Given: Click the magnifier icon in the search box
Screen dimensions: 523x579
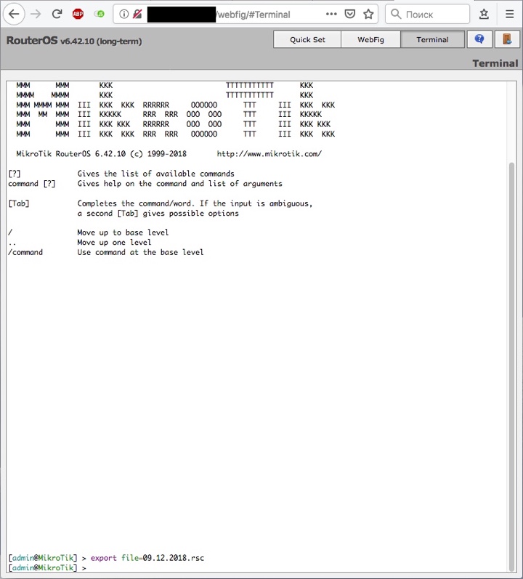Looking at the screenshot, I should click(x=396, y=14).
